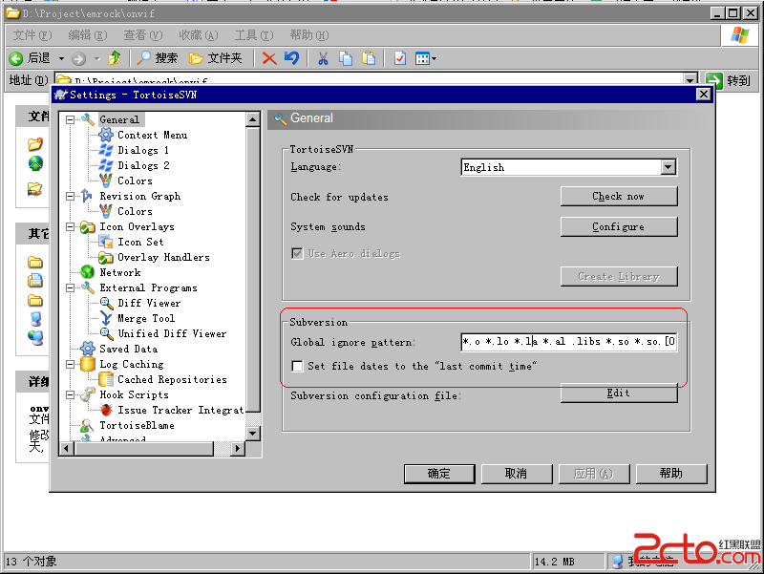
Task: Click the Network globe icon in tree
Action: tap(88, 272)
